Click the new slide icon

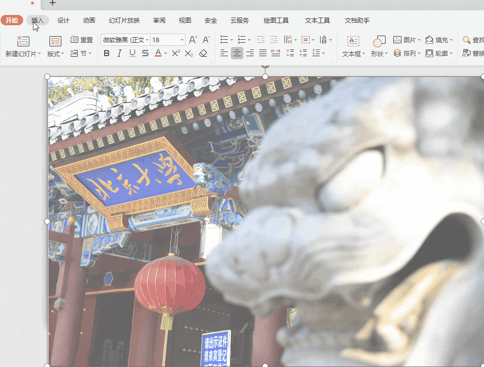click(x=23, y=41)
